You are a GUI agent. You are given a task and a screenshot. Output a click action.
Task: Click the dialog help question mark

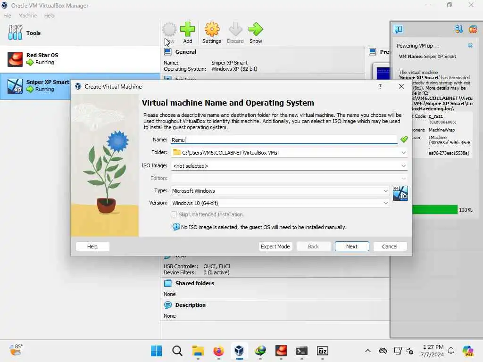[380, 87]
